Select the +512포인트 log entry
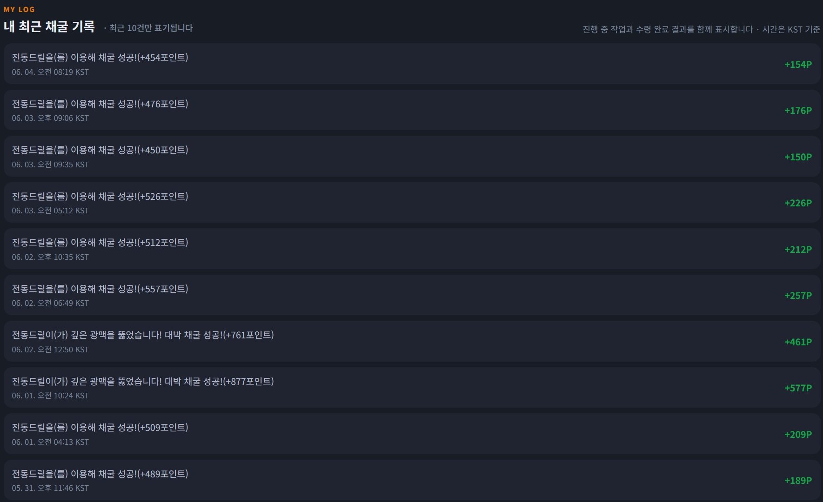This screenshot has height=502, width=823. [412, 249]
